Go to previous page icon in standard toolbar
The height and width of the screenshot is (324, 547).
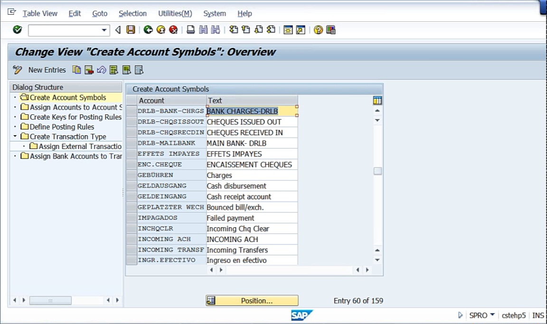coord(246,30)
